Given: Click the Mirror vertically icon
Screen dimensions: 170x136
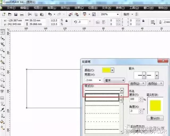Looking at the screenshot, I should point(104,22).
